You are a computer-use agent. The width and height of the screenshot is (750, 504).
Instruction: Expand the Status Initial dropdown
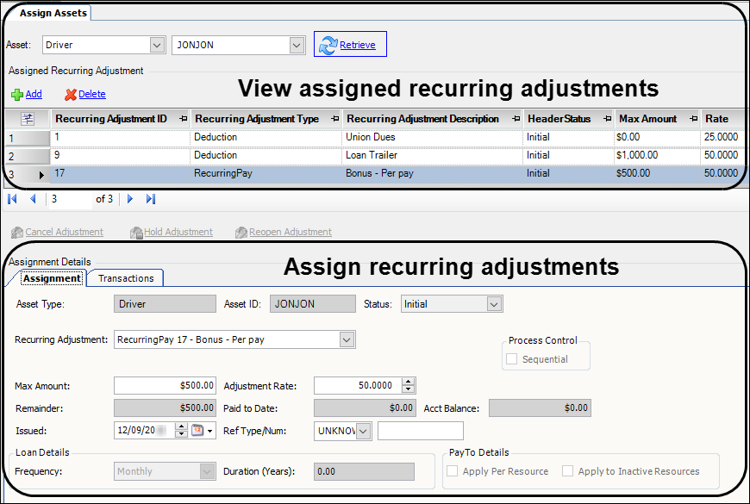494,304
